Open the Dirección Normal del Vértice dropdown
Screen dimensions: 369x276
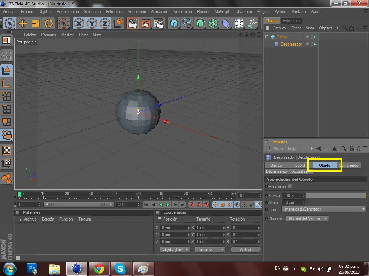[x=307, y=218]
